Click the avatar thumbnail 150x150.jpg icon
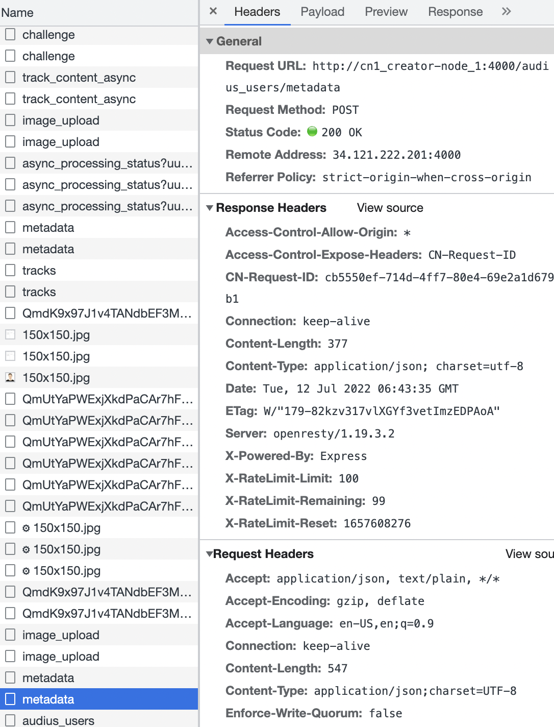 [10, 378]
